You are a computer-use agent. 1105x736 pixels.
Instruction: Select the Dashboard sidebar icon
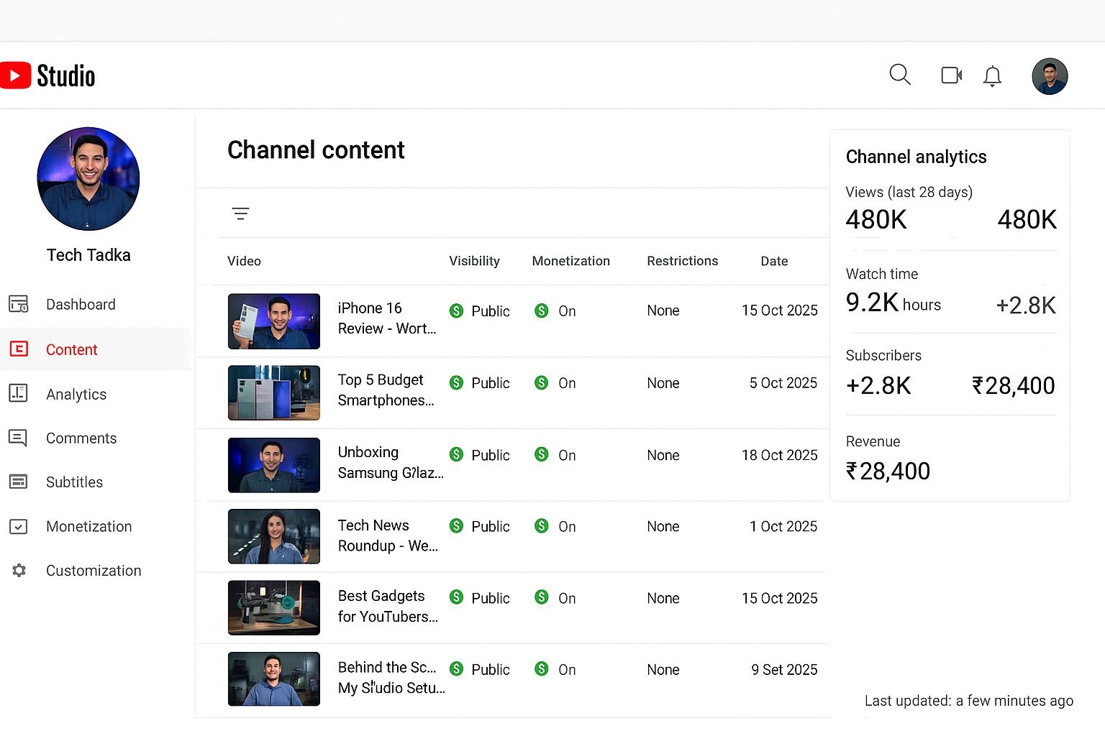point(18,304)
